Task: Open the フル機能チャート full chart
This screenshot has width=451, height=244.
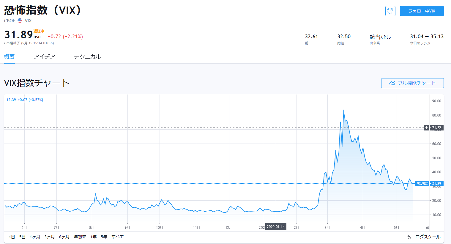Action: click(412, 83)
